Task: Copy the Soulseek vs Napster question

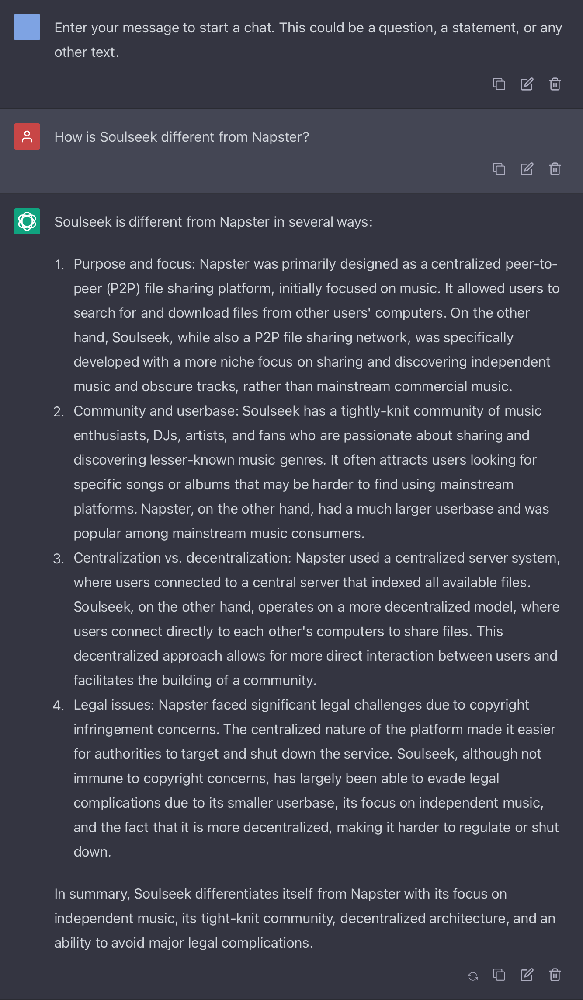Action: (499, 168)
